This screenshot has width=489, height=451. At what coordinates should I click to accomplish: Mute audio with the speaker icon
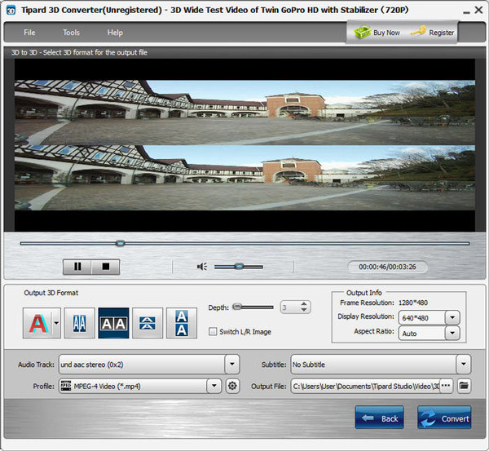[202, 267]
